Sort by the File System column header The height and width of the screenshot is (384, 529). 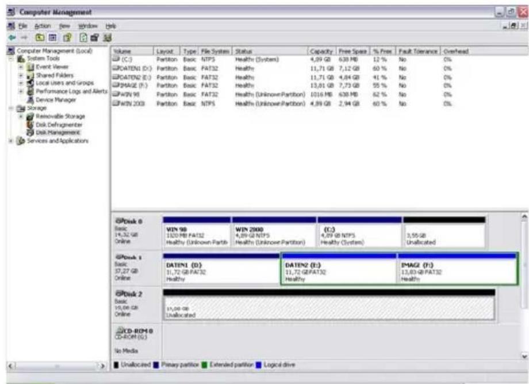tap(215, 51)
